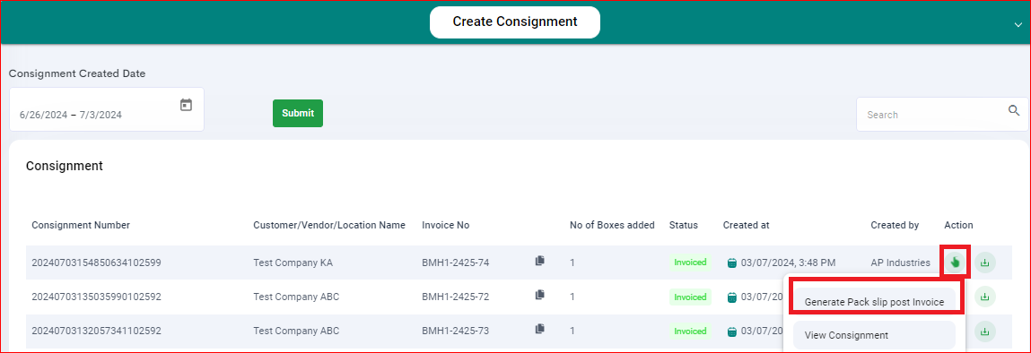Click created-at calendar icon in BMH1-2425-73 row
The height and width of the screenshot is (353, 1031).
point(732,331)
